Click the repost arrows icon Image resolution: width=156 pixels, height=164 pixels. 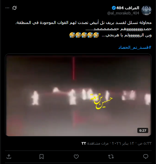click(x=111, y=157)
